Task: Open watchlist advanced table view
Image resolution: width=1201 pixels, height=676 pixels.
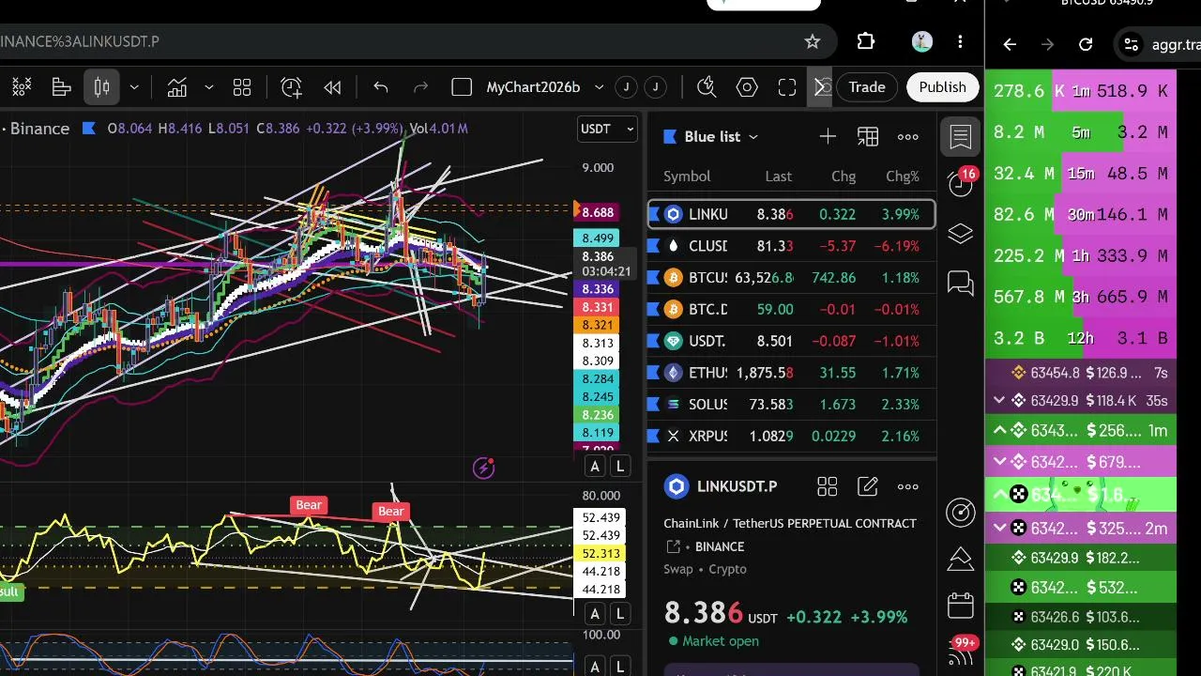Action: pos(868,137)
